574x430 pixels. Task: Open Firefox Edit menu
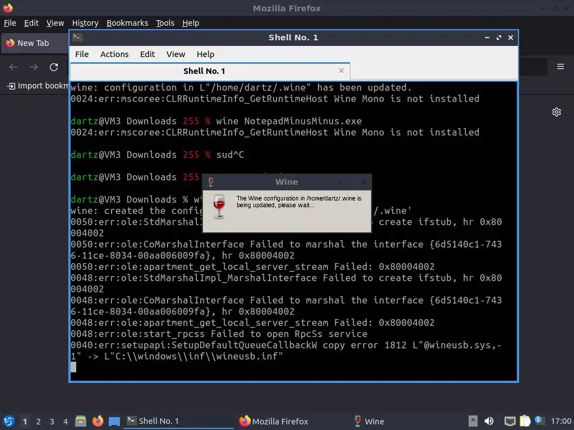pos(31,23)
